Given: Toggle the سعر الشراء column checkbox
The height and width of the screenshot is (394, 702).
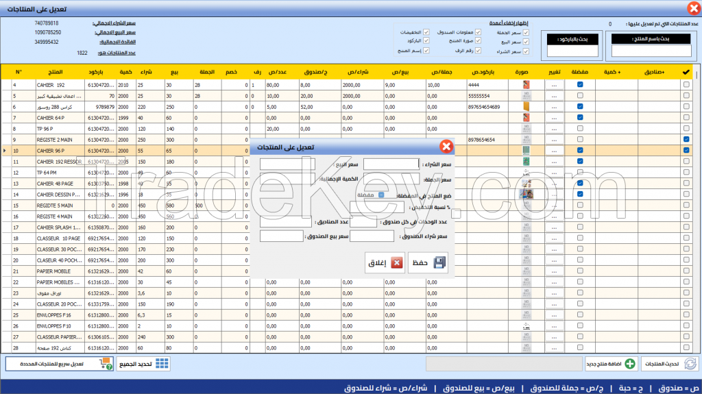Looking at the screenshot, I should [x=526, y=51].
